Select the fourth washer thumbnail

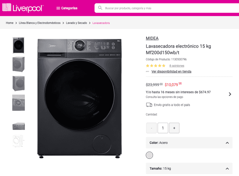[x=18, y=102]
